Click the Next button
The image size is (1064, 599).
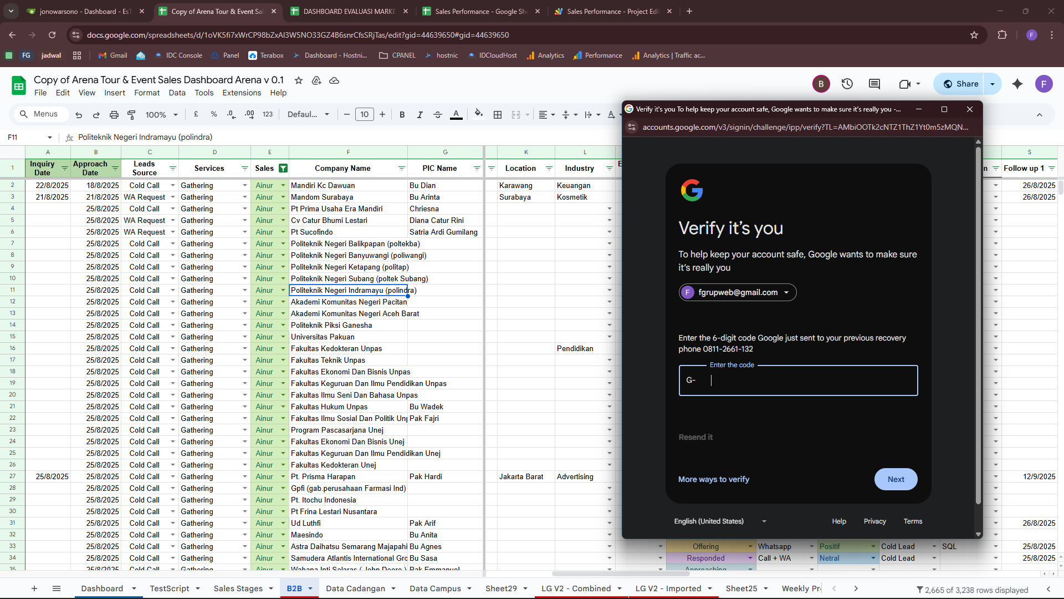[x=896, y=479]
